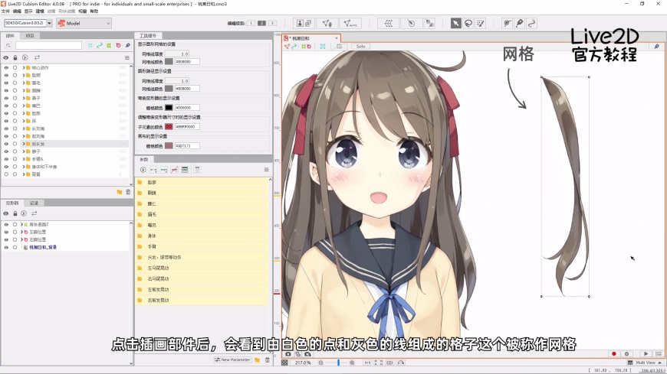Expand the selected 后长发 folder
The width and height of the screenshot is (667, 374).
(x=24, y=144)
